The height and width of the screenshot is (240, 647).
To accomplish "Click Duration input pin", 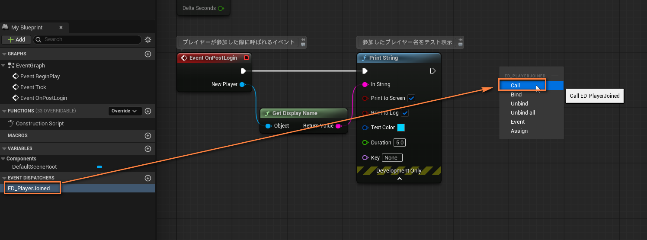I will click(365, 142).
